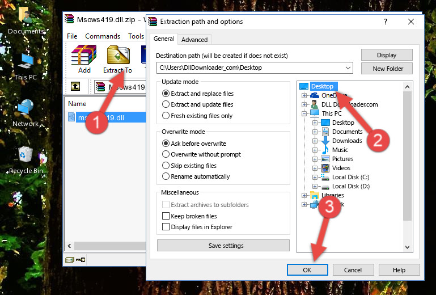Screen dimensions: 436x295
Task: Click the Music note icon in tree
Action: [325, 150]
